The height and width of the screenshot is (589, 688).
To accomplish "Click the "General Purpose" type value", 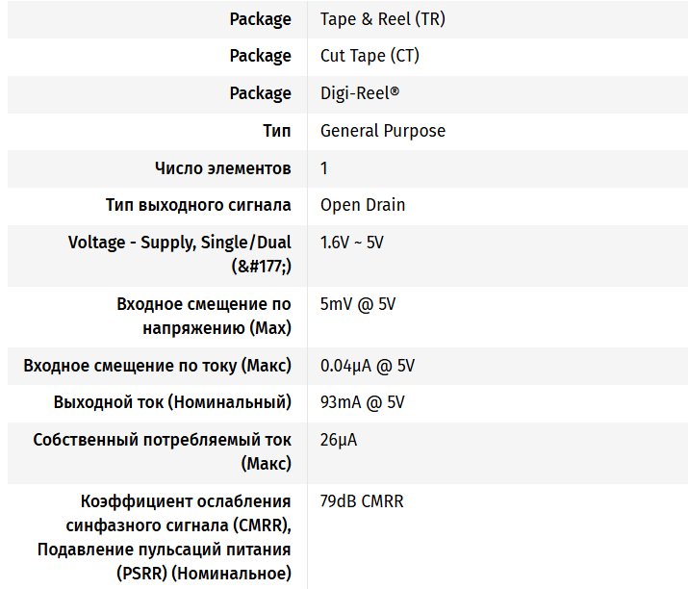I will (x=383, y=131).
